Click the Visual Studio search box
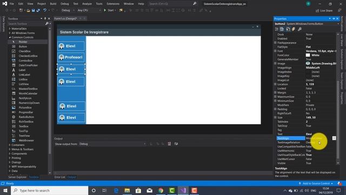This screenshot has height=195, width=346. (x=172, y=4)
